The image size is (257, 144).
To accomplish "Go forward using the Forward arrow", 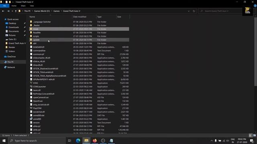I will click(8, 11).
